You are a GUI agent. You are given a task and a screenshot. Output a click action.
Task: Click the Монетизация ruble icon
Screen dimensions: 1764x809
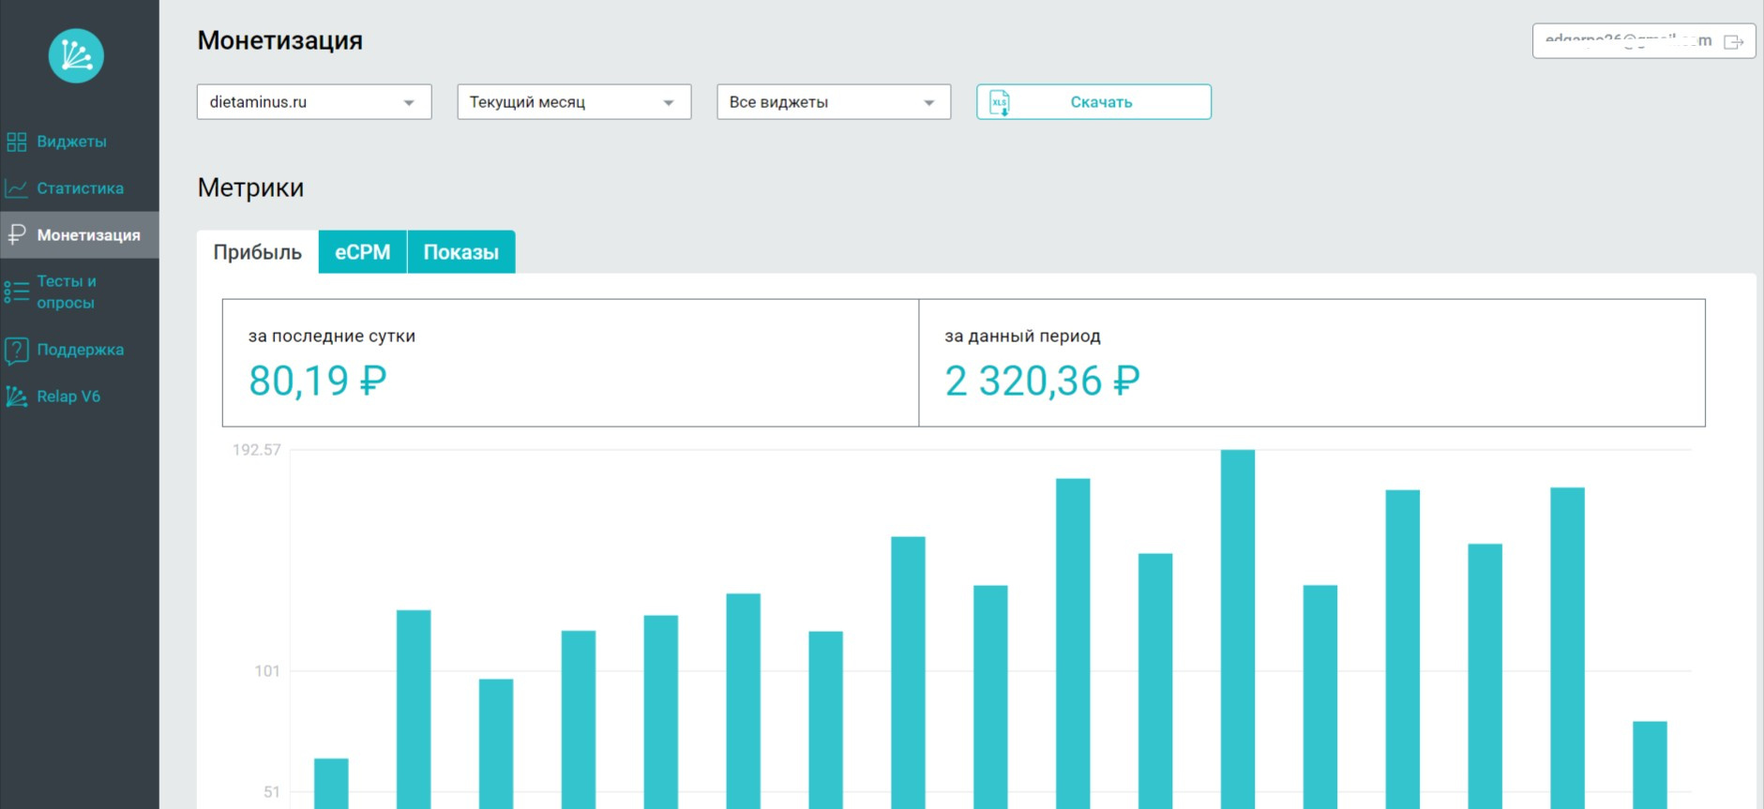click(x=17, y=234)
